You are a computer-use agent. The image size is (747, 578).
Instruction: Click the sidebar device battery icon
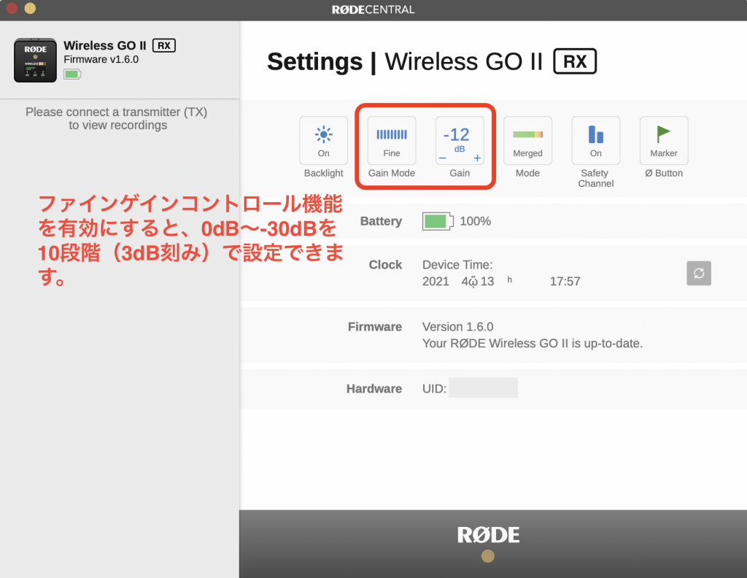point(72,74)
